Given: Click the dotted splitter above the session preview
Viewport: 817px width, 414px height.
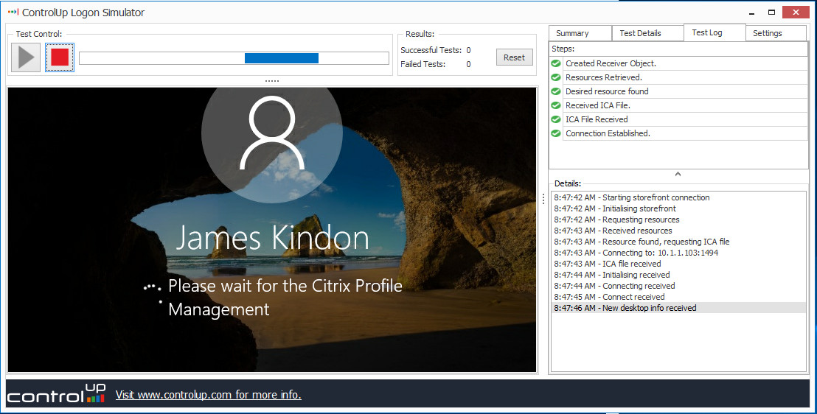Looking at the screenshot, I should [272, 81].
